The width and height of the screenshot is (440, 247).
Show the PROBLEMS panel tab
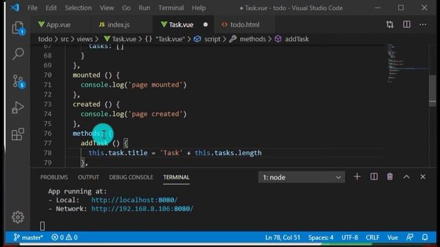point(54,177)
